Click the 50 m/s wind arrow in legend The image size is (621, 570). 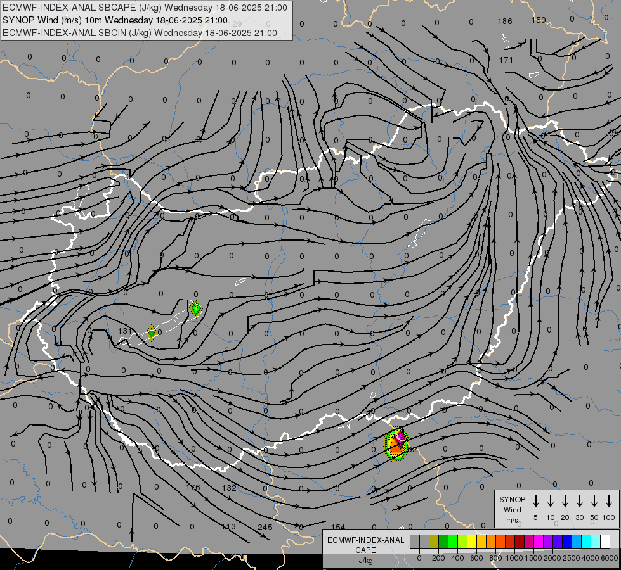(594, 501)
